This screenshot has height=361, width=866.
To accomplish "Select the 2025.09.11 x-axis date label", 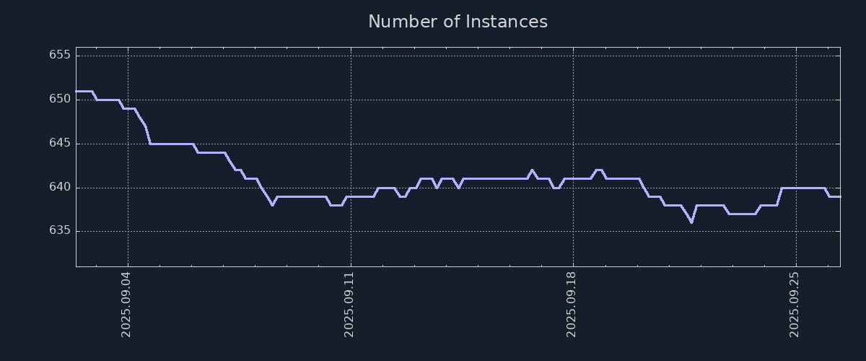I will point(349,304).
